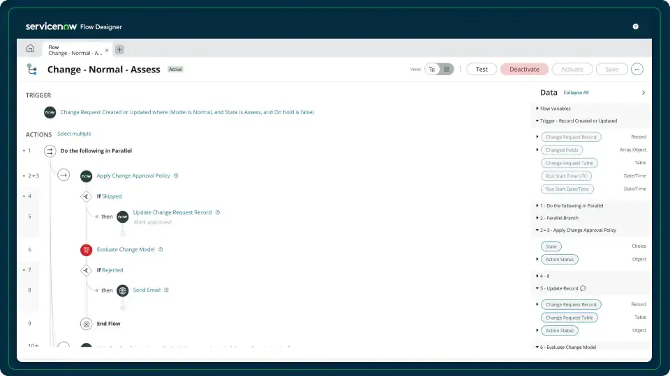Click the trigger now icon
The width and height of the screenshot is (670, 376).
(x=50, y=113)
